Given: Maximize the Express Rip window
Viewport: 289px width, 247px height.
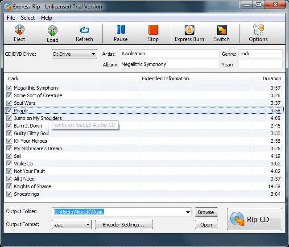Looking at the screenshot, I should (x=259, y=5).
